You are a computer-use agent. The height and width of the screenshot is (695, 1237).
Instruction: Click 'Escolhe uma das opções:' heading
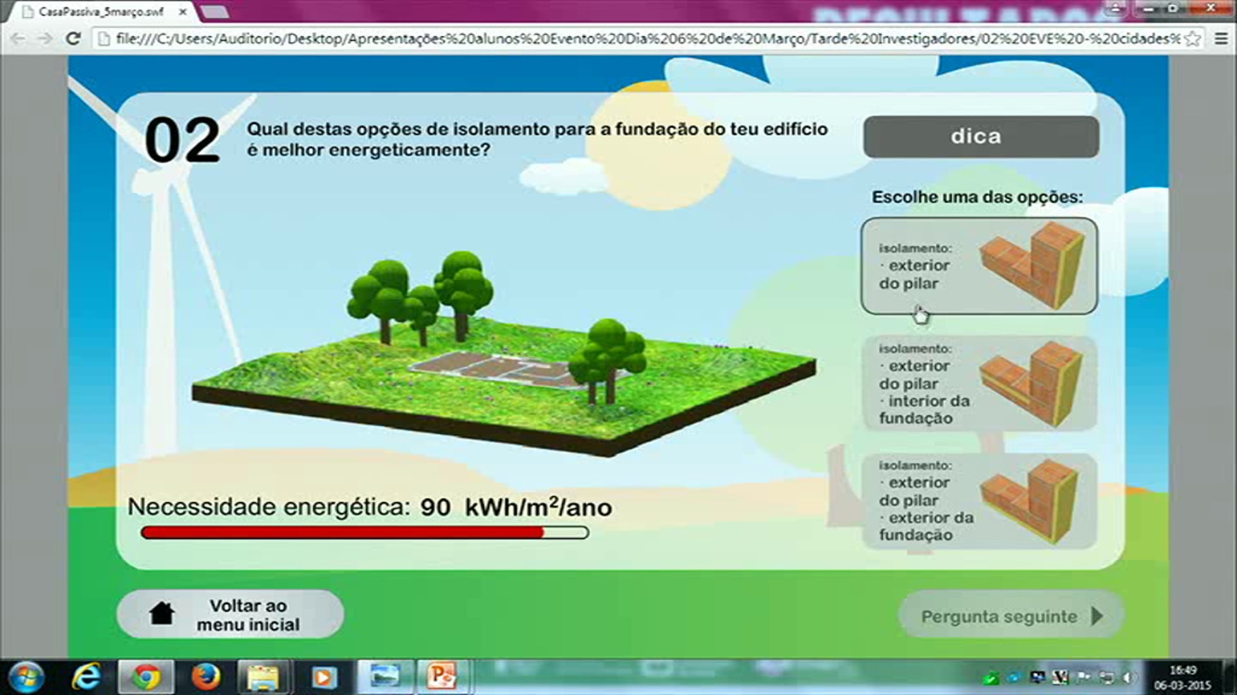click(977, 197)
